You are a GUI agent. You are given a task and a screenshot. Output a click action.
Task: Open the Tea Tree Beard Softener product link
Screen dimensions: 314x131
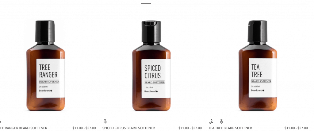tap(230, 128)
